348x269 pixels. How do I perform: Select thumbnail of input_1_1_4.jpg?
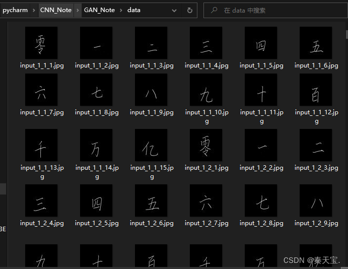tap(206, 43)
